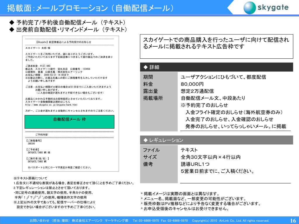Image resolution: width=299 pixels, height=224 pixels.
Task: Click the page number "16"
Action: pos(293,220)
